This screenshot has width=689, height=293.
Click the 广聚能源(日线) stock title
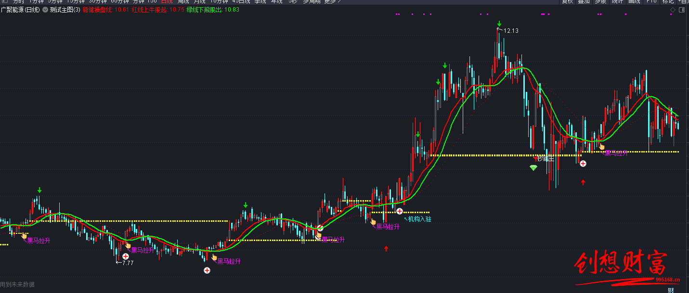click(x=20, y=10)
